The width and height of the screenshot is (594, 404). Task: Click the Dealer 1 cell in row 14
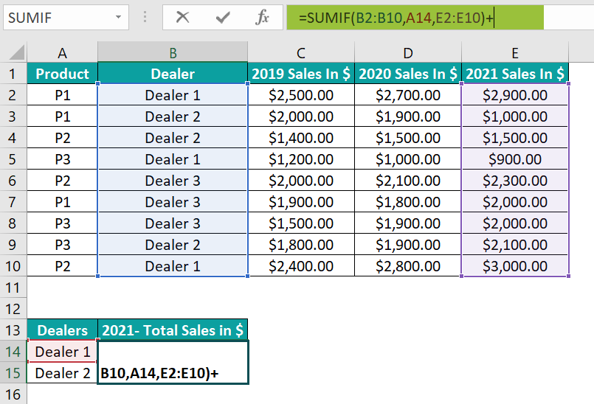coord(62,352)
